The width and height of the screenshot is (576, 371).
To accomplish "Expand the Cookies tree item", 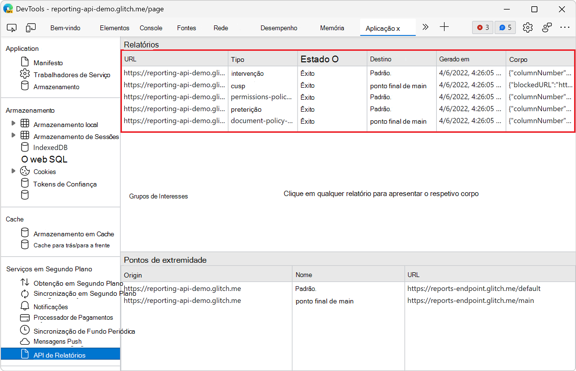I will coord(14,171).
